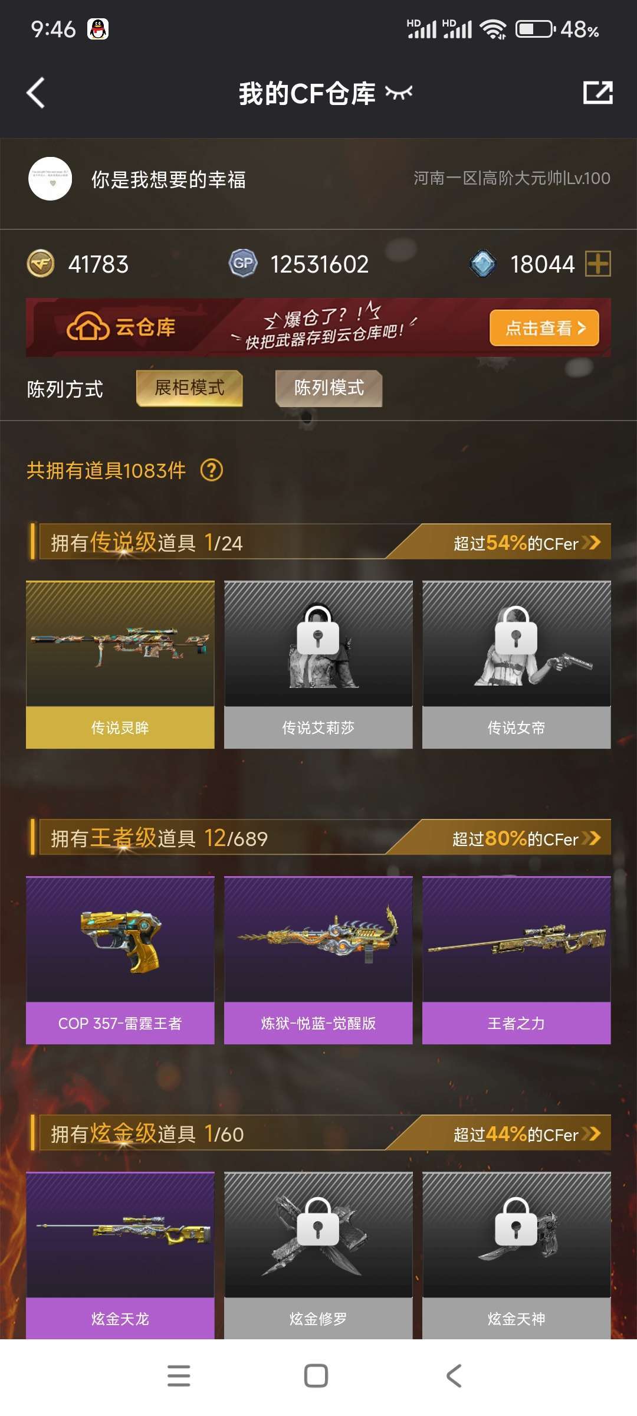The width and height of the screenshot is (637, 1416).
Task: Expand the 炫金级道具 section arrows
Action: coord(591,1133)
